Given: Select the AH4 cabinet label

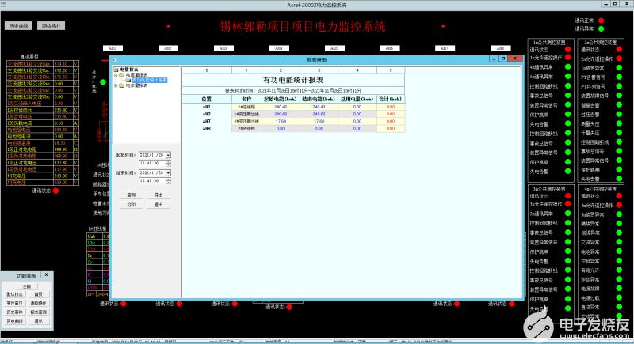Looking at the screenshot, I should tap(279, 48).
